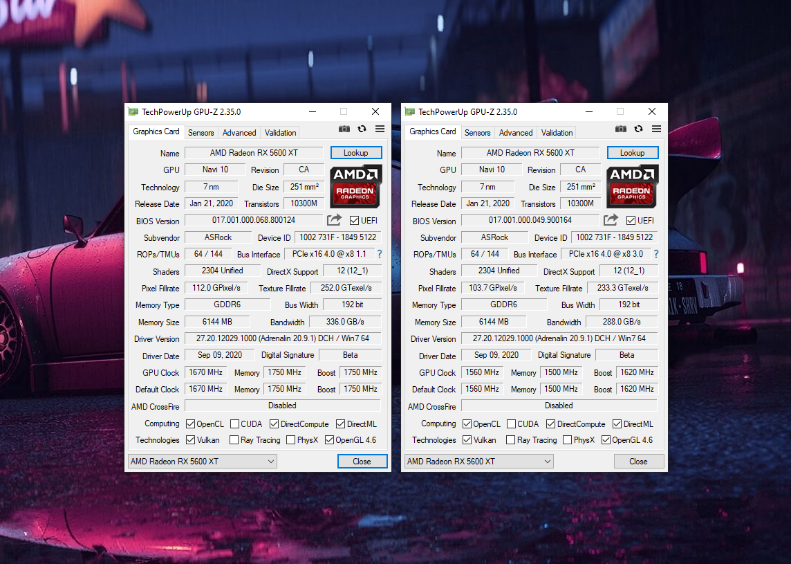Screen dimensions: 791x564
Task: Open GPU selector dropdown in left window
Action: (203, 461)
